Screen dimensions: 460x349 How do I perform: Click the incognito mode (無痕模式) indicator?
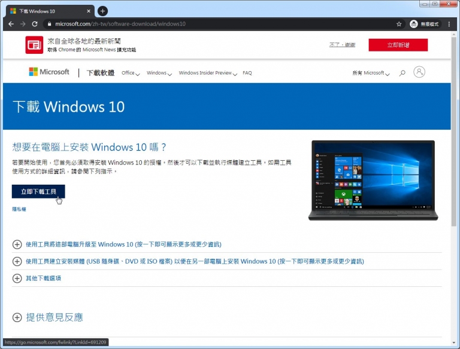pyautogui.click(x=424, y=24)
